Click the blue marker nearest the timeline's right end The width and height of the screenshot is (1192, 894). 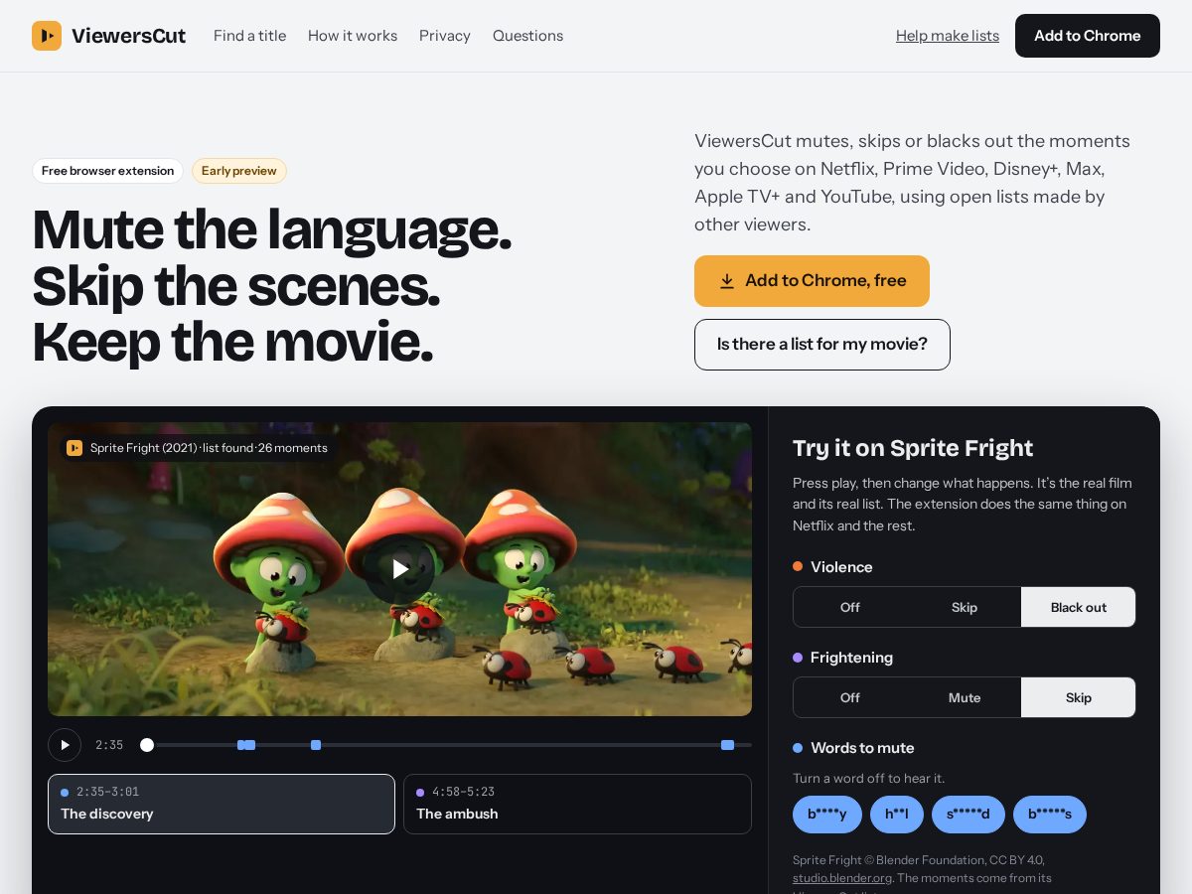(x=727, y=745)
